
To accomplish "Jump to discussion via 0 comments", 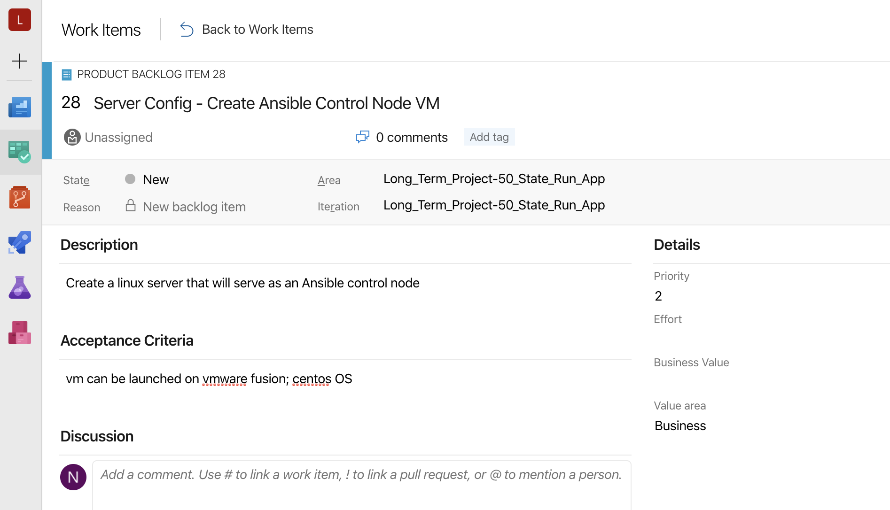I will (411, 137).
